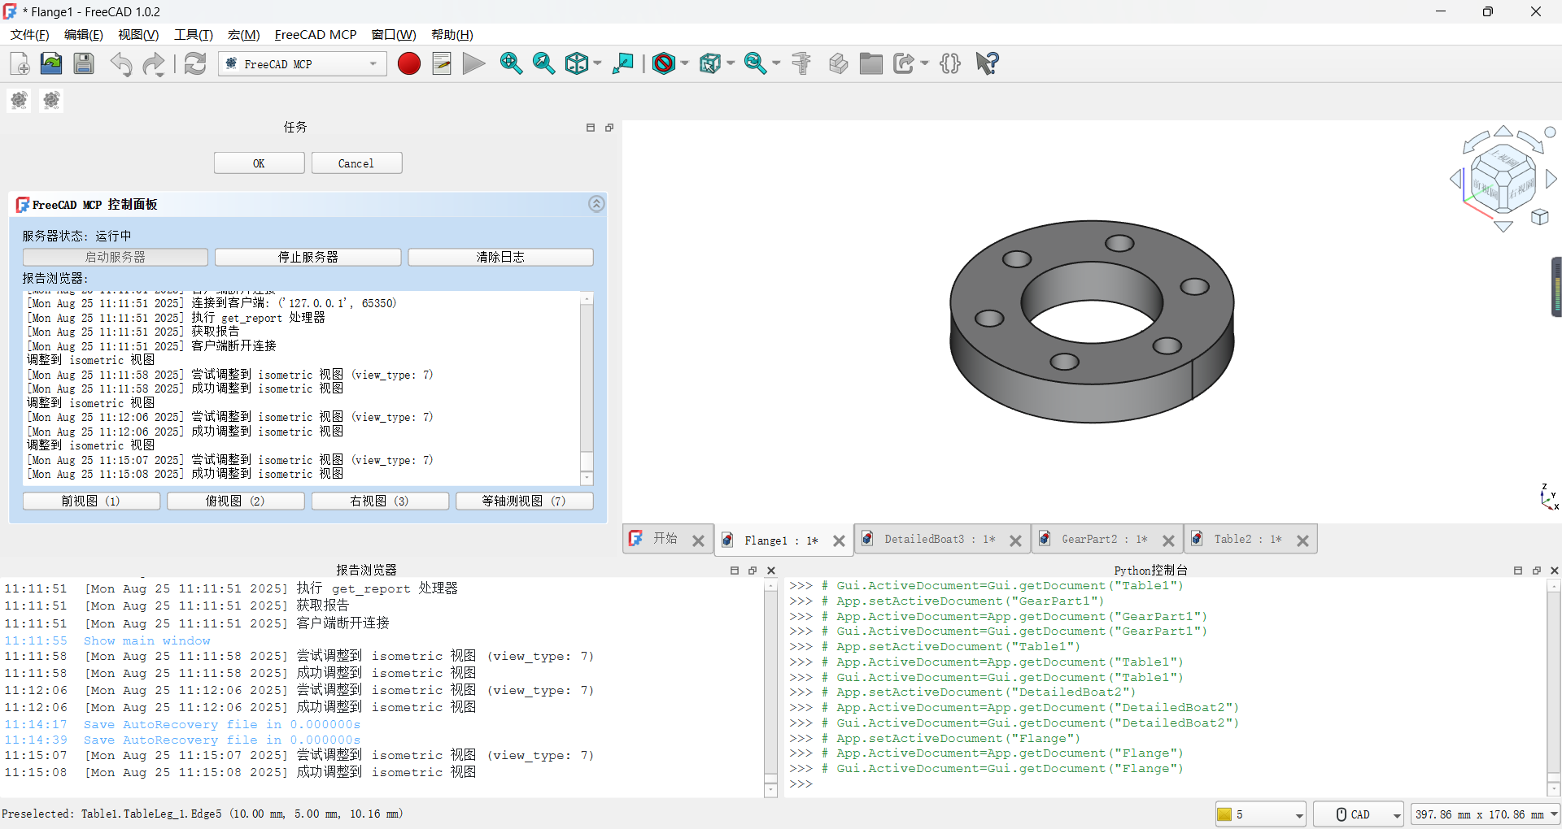
Task: Select the Record Macro tool
Action: (409, 63)
